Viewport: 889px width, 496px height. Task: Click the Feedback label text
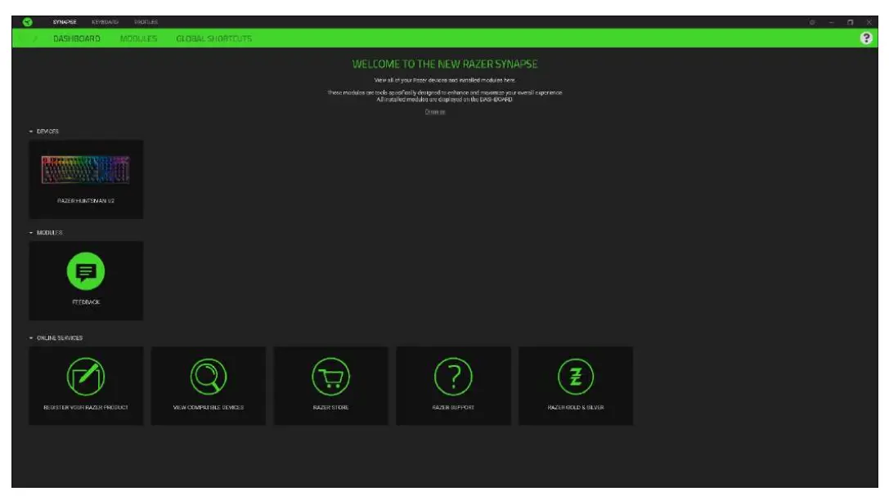tap(86, 302)
